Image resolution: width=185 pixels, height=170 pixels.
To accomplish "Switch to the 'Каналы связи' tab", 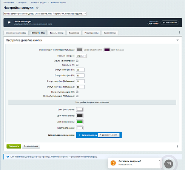I will tap(57, 33).
